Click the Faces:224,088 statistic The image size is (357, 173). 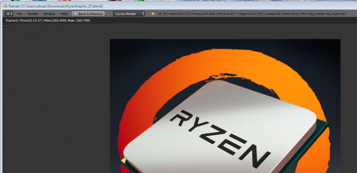204,14
